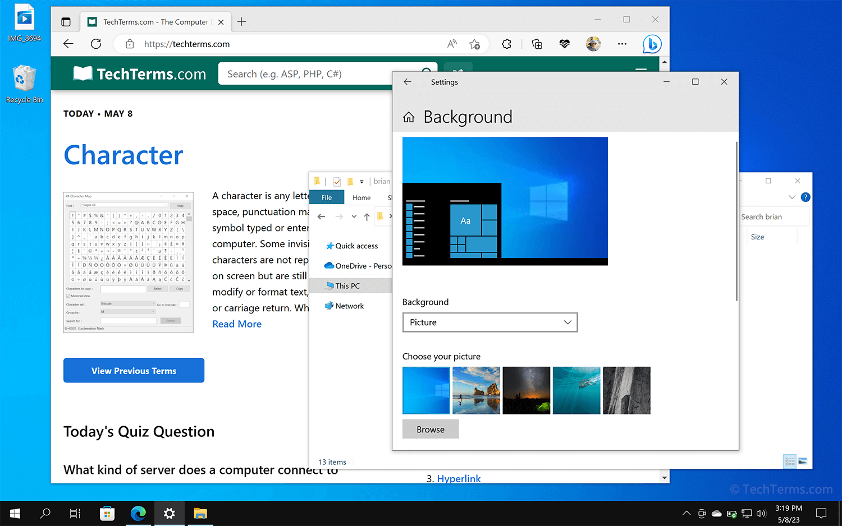Click the View Previous Terms button
The width and height of the screenshot is (842, 526).
[x=134, y=371]
